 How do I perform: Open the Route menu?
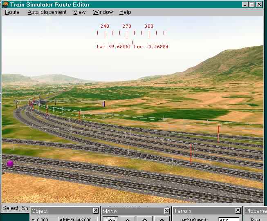[12, 12]
